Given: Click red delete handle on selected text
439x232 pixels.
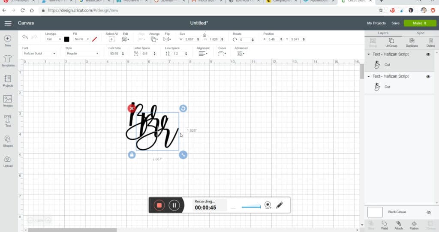Looking at the screenshot, I should [x=132, y=108].
